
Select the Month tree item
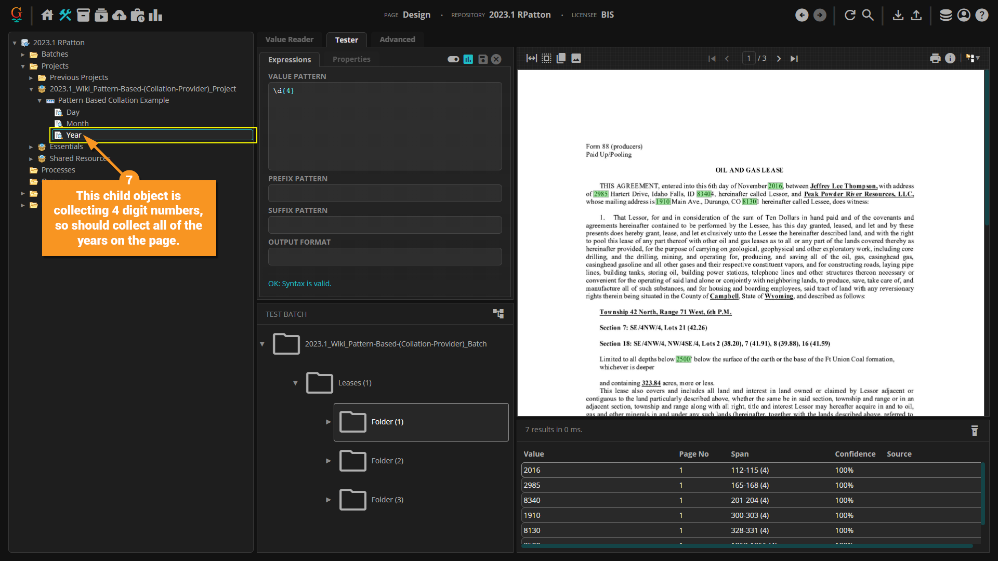[77, 124]
